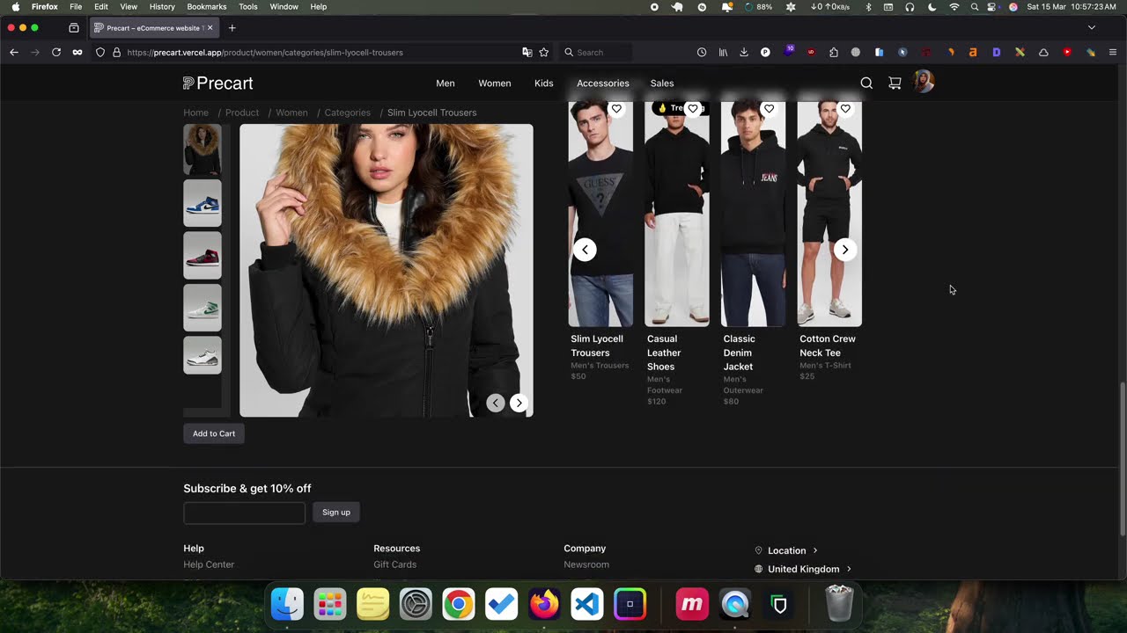This screenshot has height=633, width=1127.
Task: Expand the Location selector
Action: (786, 550)
